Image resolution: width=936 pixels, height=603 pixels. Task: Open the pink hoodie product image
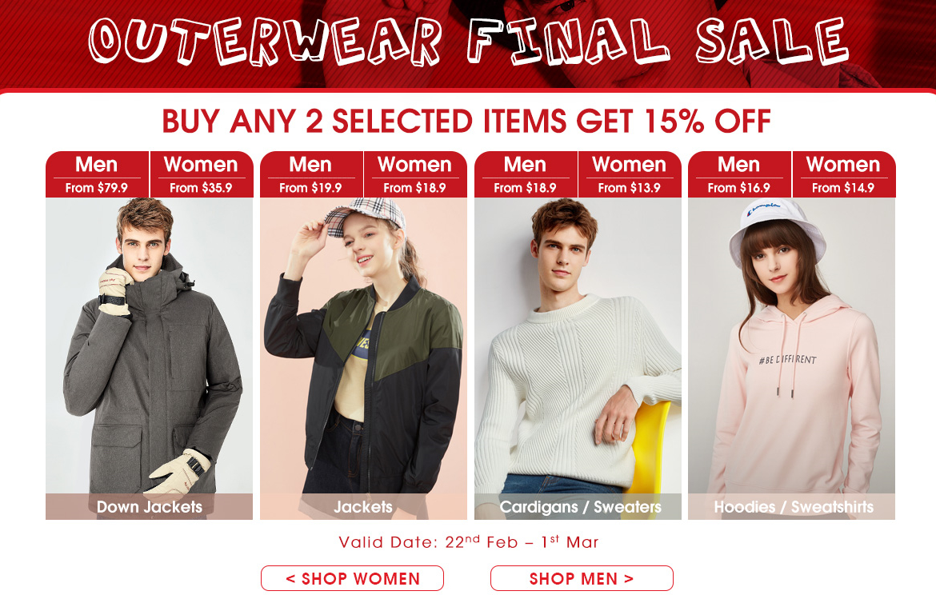791,346
